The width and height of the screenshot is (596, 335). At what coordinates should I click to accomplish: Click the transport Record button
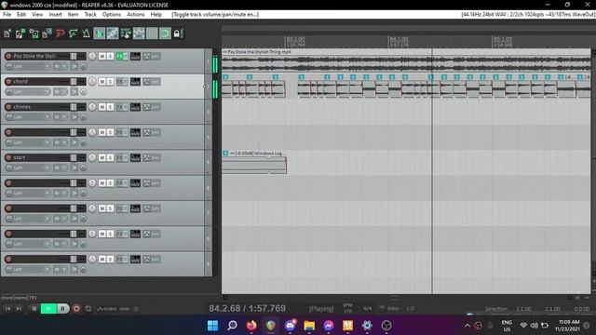[x=76, y=309]
